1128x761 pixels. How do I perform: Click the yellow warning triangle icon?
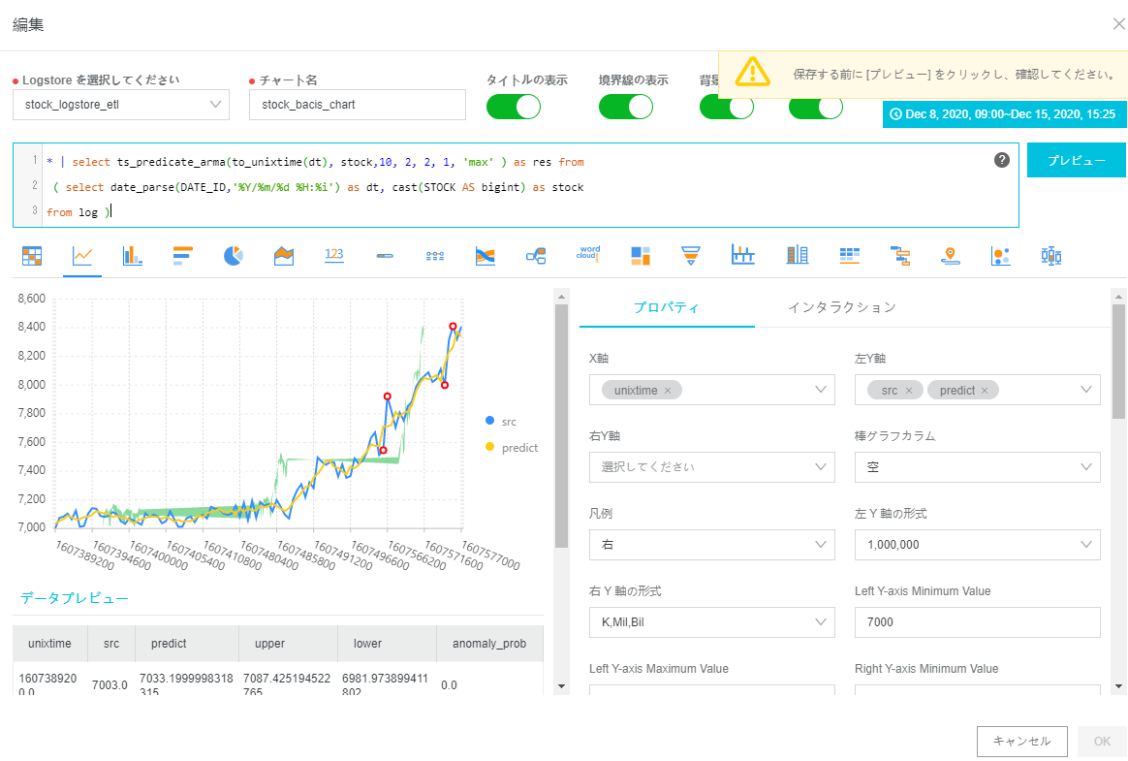[x=752, y=72]
